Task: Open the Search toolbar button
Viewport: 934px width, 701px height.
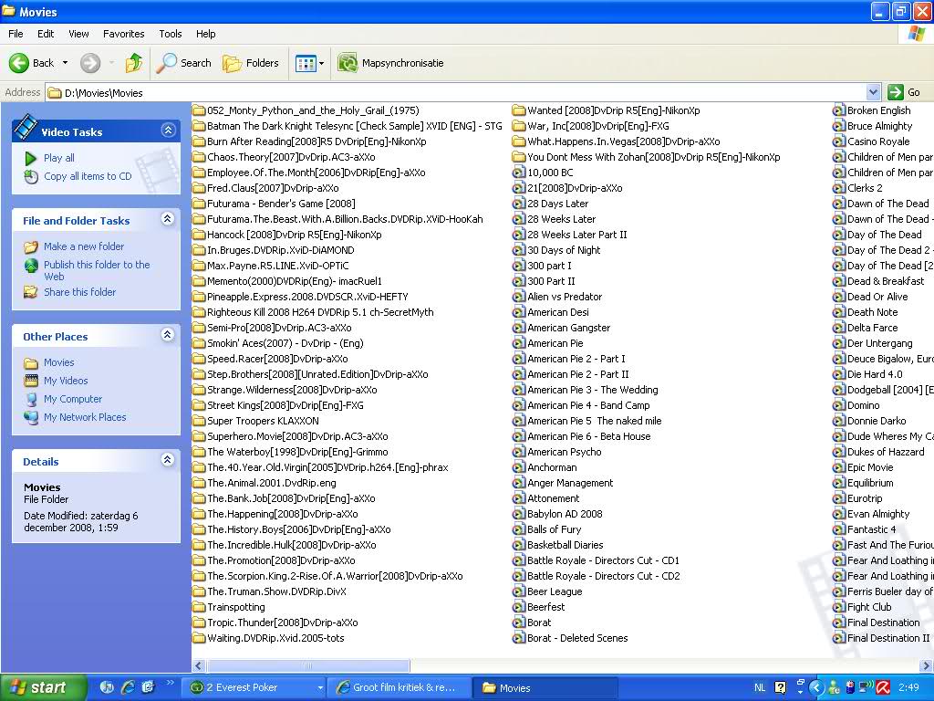Action: pyautogui.click(x=183, y=63)
